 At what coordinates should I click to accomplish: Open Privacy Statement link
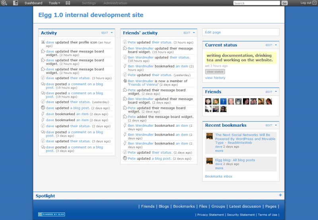[x=211, y=215]
